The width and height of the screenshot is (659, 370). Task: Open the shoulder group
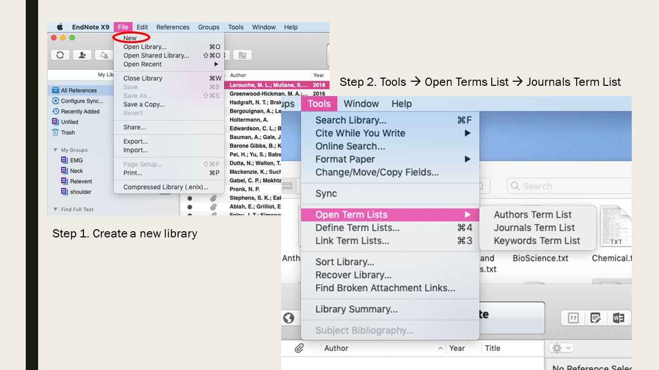point(81,192)
